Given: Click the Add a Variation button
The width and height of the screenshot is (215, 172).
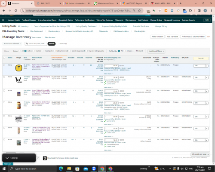Looking at the screenshot, I should [x=157, y=37].
